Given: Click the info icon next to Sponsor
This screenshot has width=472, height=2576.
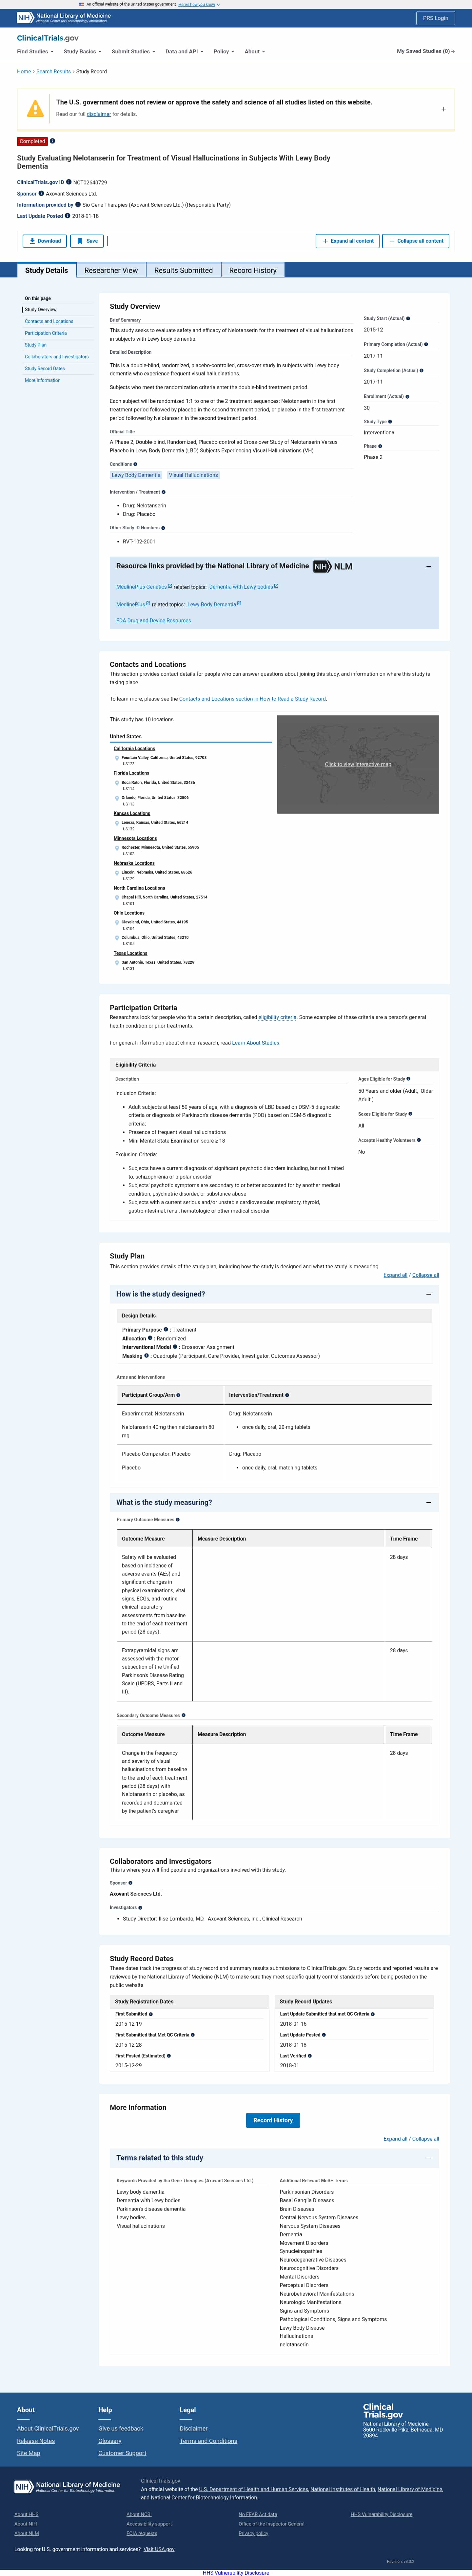Looking at the screenshot, I should (x=41, y=194).
